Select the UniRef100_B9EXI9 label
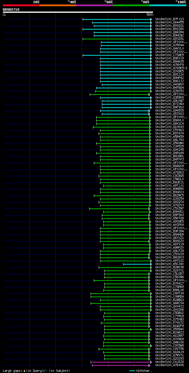 (x=170, y=58)
